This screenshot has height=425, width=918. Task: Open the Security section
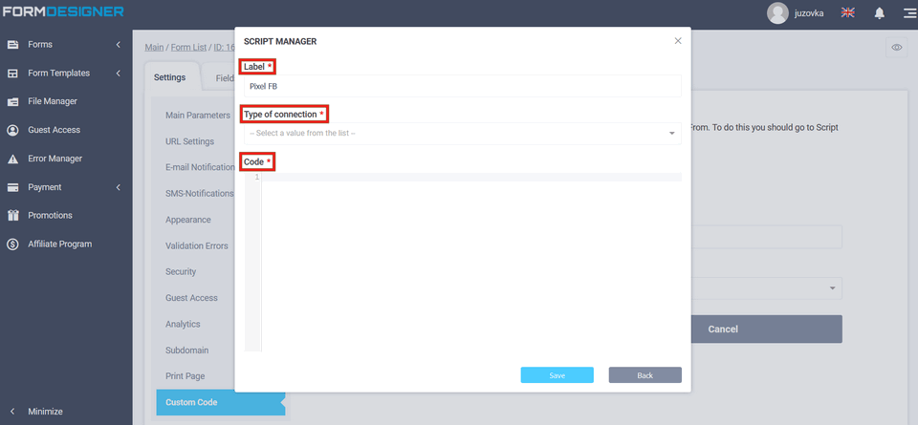181,272
